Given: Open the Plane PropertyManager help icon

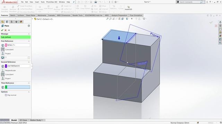Looking at the screenshot, I should coord(29,26).
